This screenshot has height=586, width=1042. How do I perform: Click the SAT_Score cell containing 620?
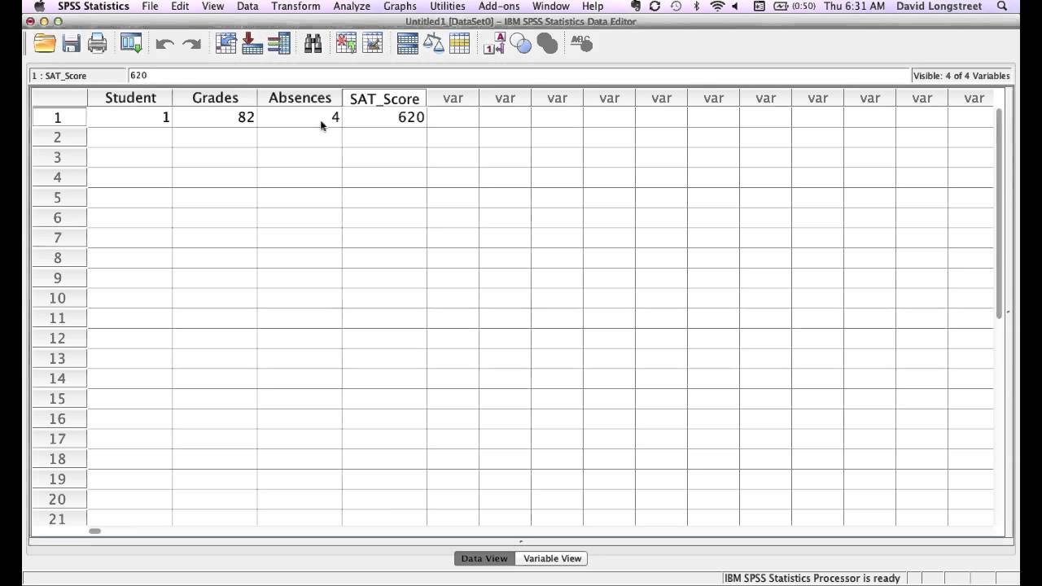[x=384, y=117]
